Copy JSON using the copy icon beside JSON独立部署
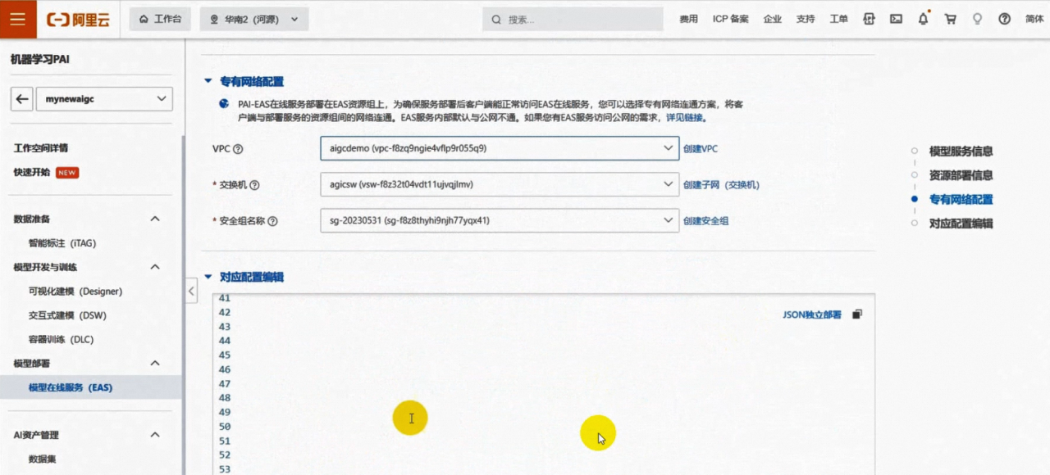The image size is (1050, 475). [x=856, y=314]
